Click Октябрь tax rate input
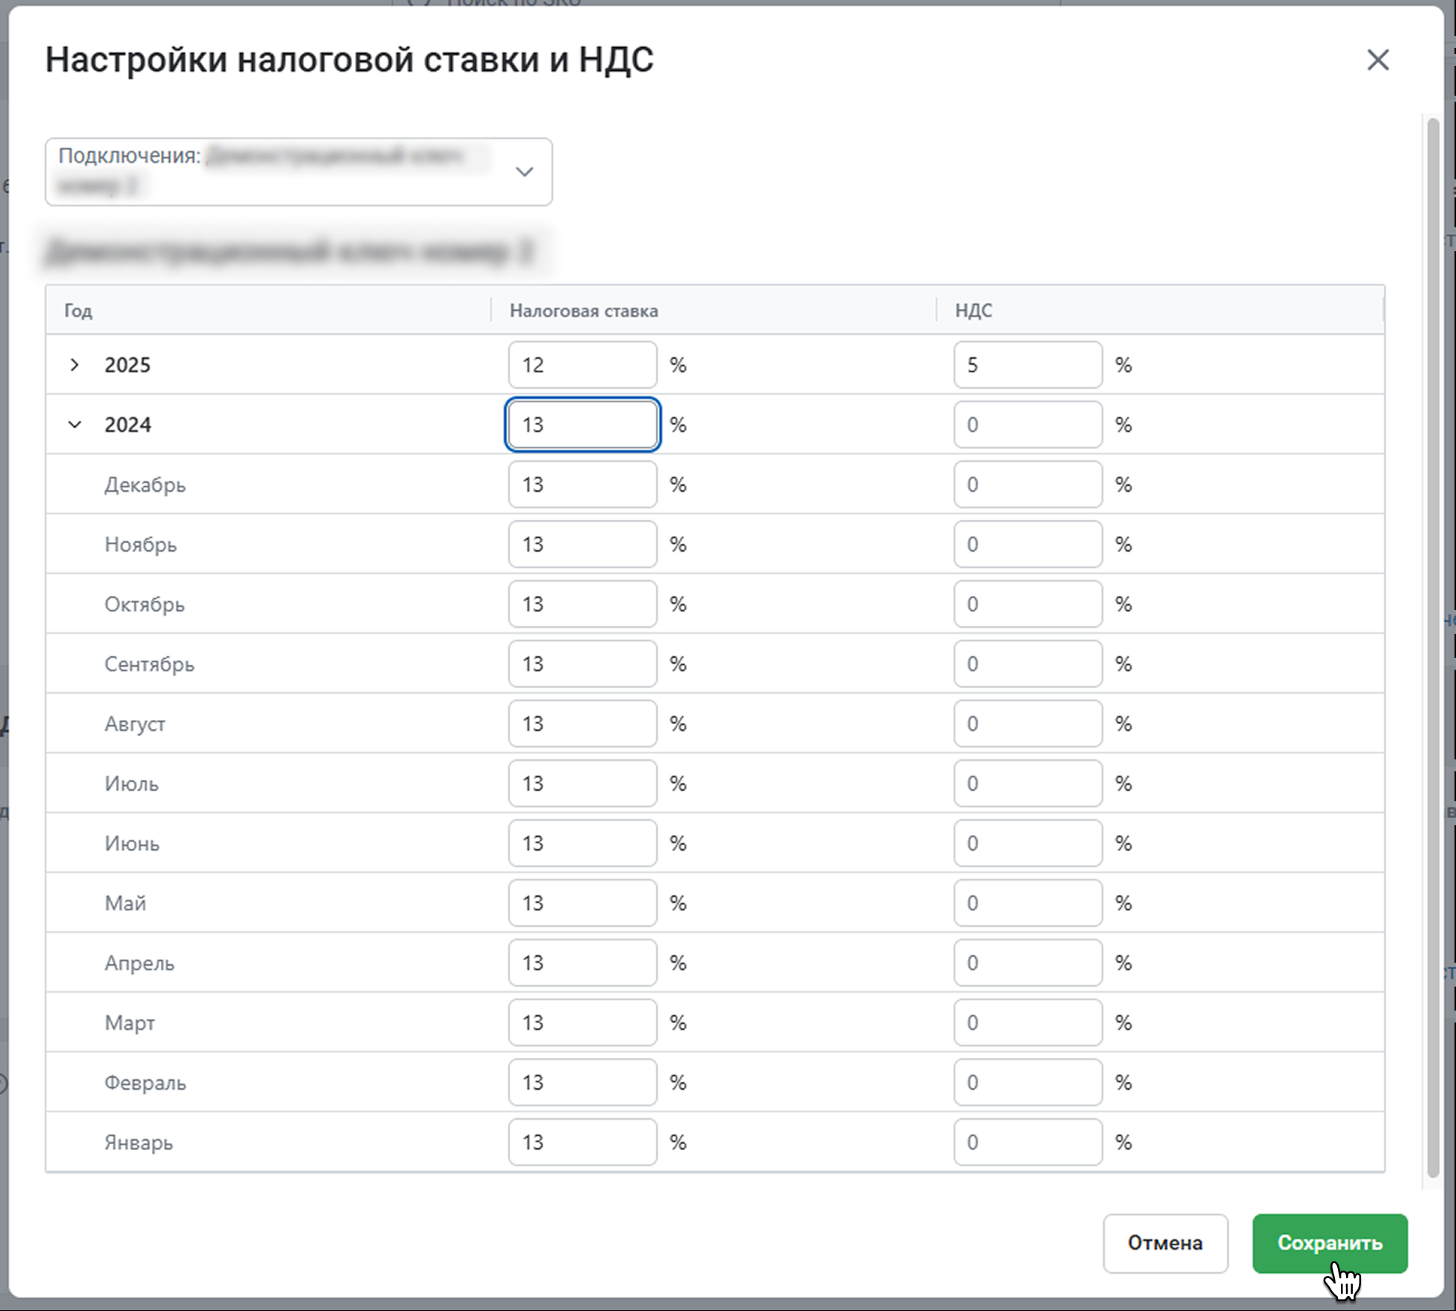 (x=582, y=604)
